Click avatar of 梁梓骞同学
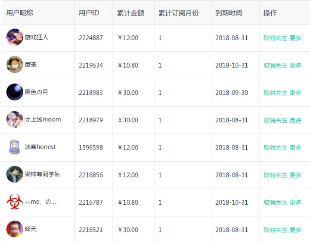310x243 pixels. click(15, 174)
